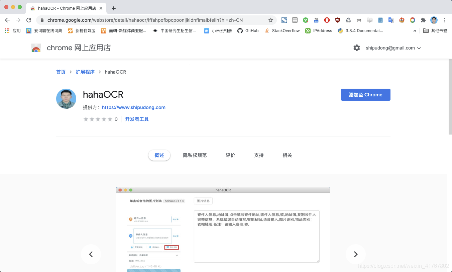Click the uBlock Origin shield icon
The image size is (452, 272).
click(x=338, y=20)
